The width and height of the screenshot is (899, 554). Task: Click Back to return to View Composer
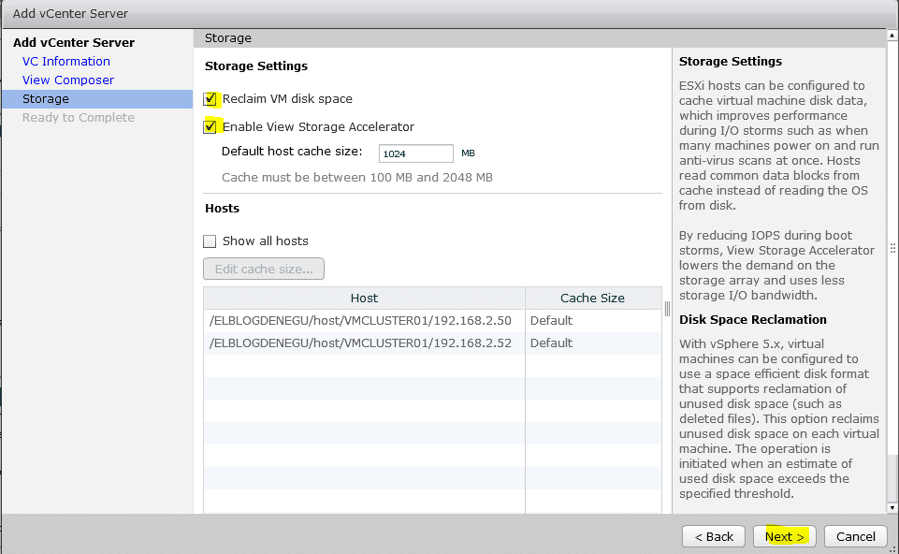pos(713,536)
